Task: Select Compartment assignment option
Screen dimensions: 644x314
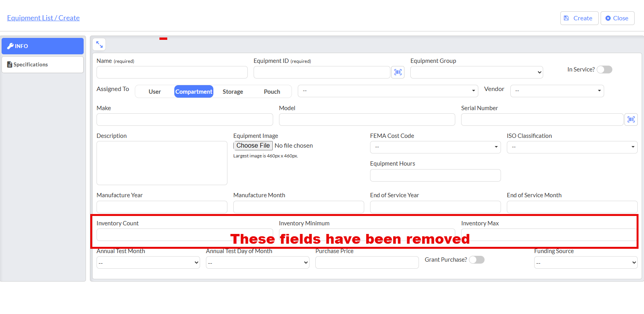Action: point(194,91)
